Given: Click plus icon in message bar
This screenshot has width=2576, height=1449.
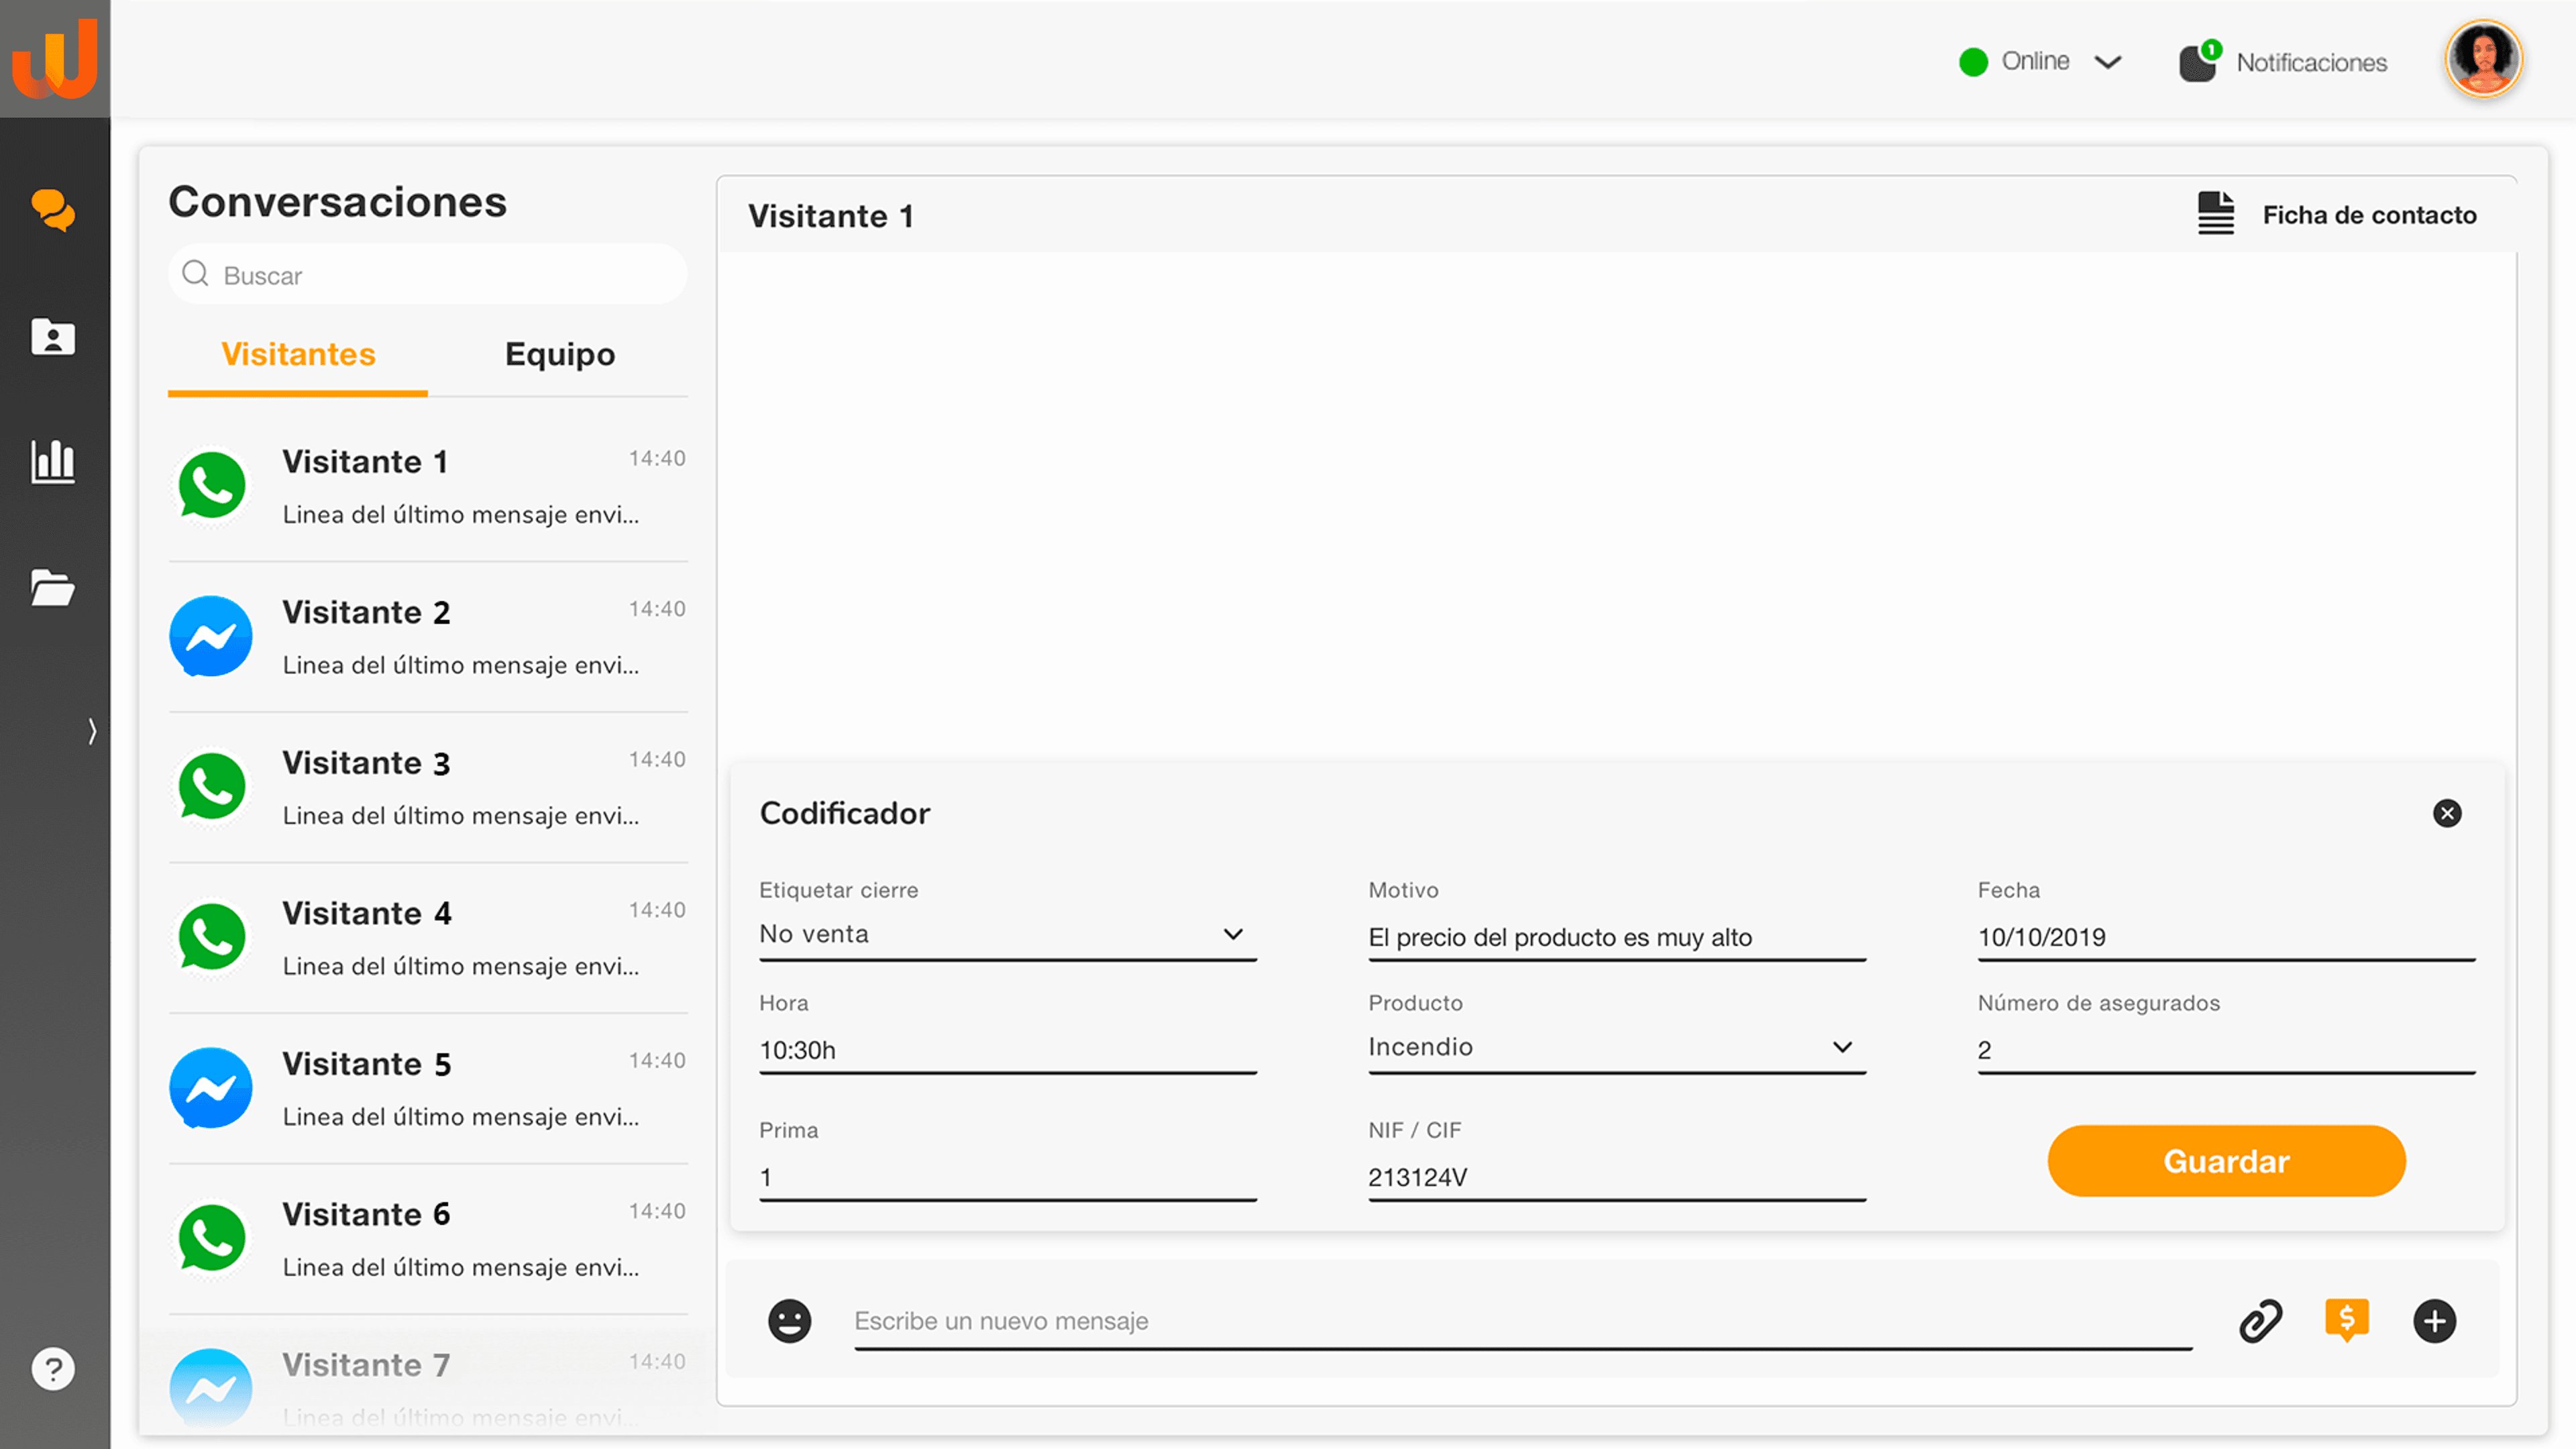Looking at the screenshot, I should pyautogui.click(x=2434, y=1321).
